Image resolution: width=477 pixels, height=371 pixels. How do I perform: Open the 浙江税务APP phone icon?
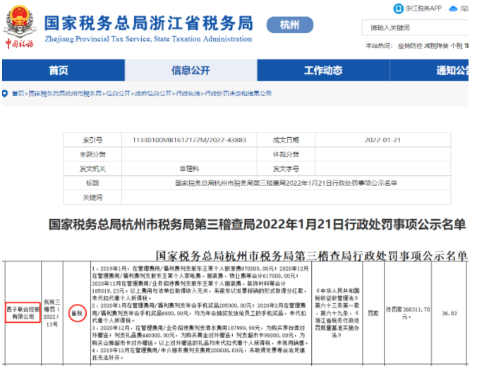coord(398,8)
